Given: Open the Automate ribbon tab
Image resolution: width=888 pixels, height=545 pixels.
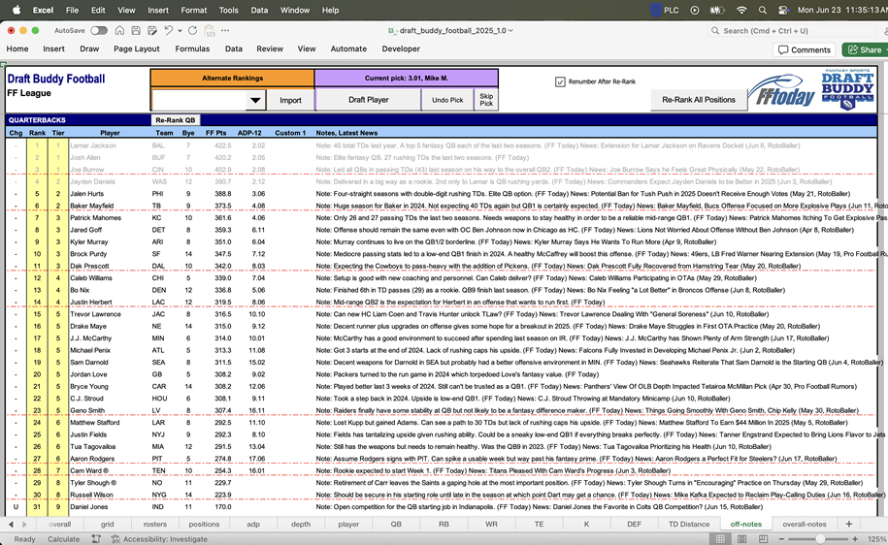Looking at the screenshot, I should (x=348, y=48).
